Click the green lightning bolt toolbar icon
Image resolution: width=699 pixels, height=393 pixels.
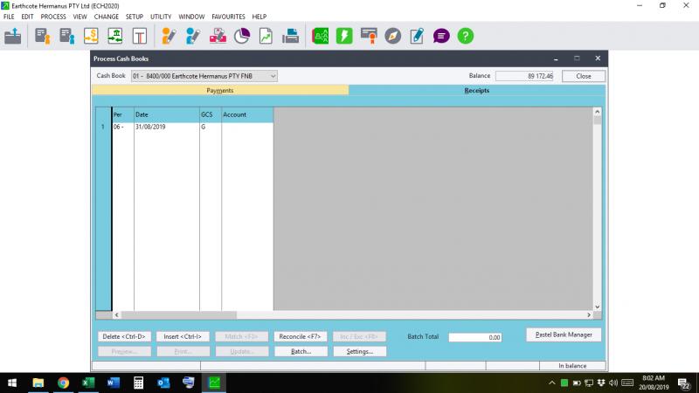pos(344,36)
